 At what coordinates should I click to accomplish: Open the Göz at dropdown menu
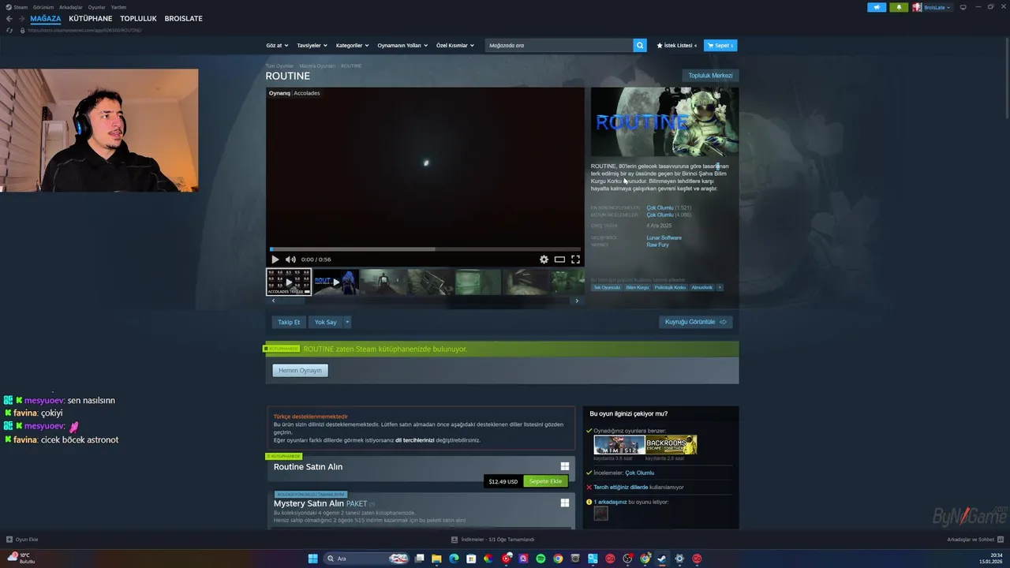(x=277, y=46)
